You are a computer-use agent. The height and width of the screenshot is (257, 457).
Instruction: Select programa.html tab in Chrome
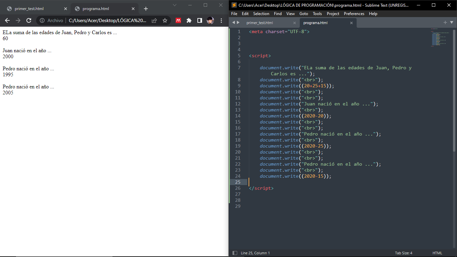click(x=104, y=9)
